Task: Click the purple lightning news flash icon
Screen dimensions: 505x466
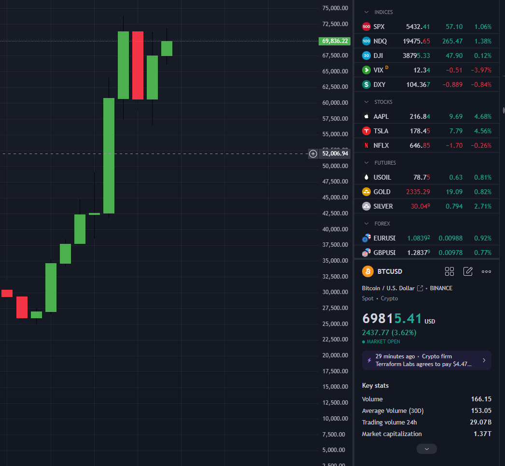Action: pyautogui.click(x=369, y=360)
